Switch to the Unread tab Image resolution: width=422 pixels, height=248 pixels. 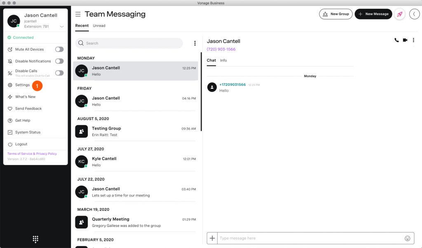coord(99,26)
